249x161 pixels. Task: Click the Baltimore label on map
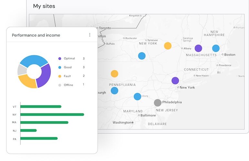[x=148, y=115]
